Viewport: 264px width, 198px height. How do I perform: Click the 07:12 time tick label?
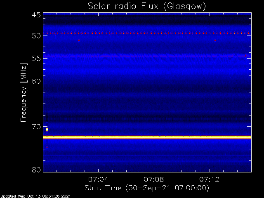210,179
